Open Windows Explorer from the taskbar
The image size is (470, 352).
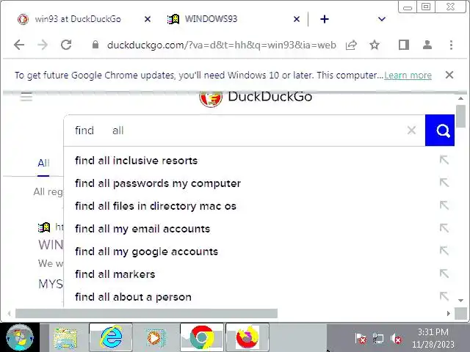coord(65,338)
